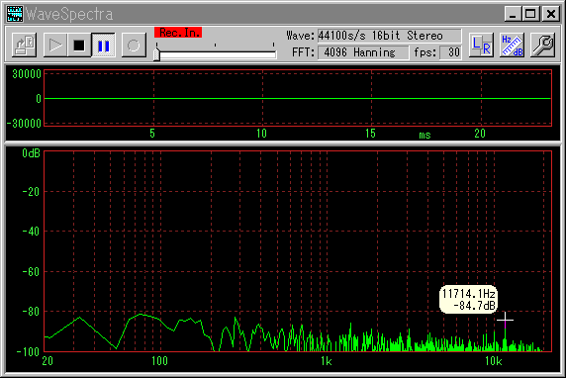The width and height of the screenshot is (566, 378).
Task: Click the waveform display center line
Action: click(x=298, y=98)
